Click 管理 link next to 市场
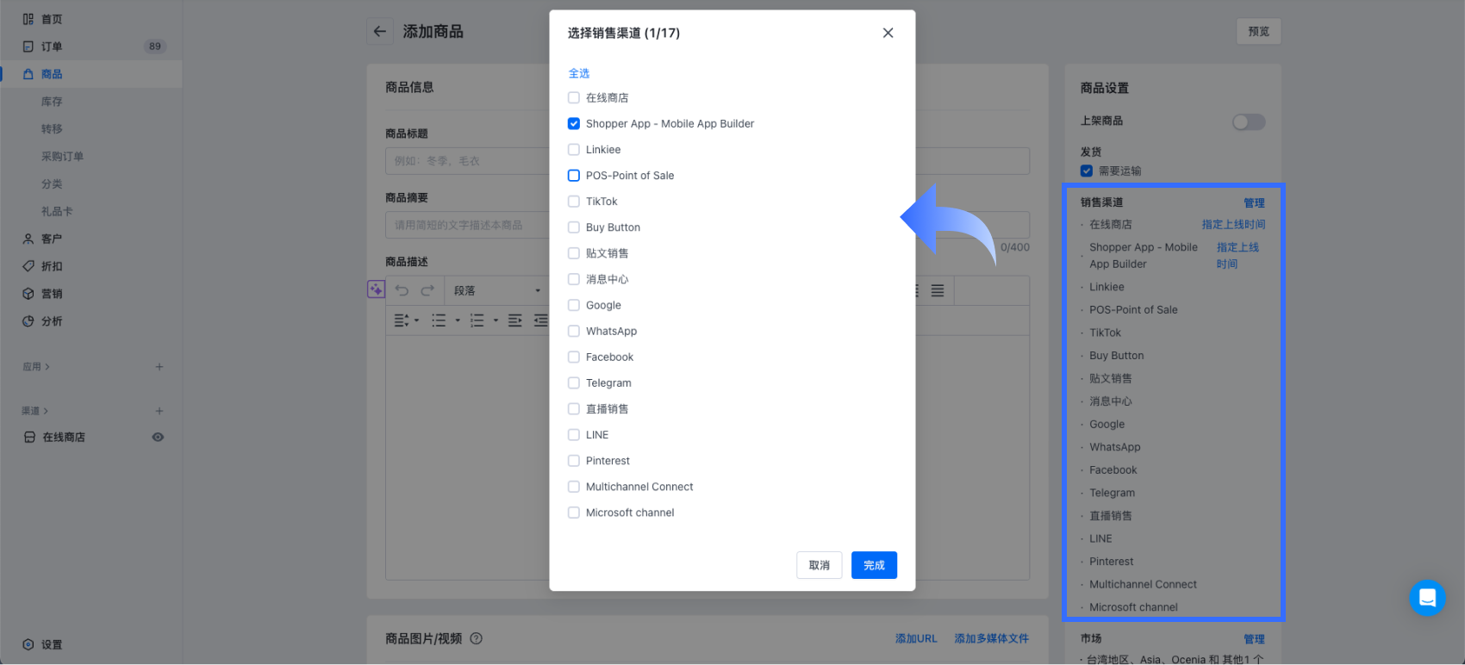This screenshot has width=1465, height=665. 1255,639
